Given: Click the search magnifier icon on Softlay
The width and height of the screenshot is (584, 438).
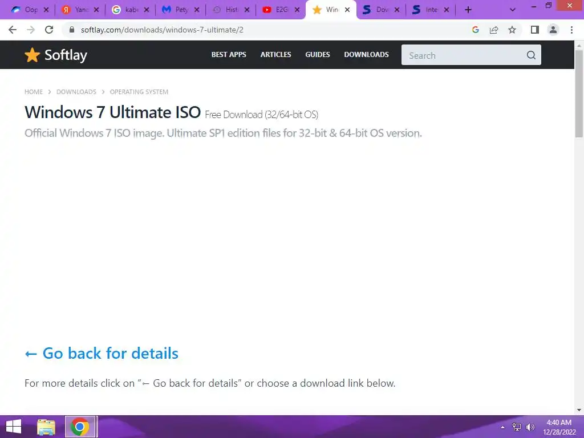Looking at the screenshot, I should coord(531,55).
